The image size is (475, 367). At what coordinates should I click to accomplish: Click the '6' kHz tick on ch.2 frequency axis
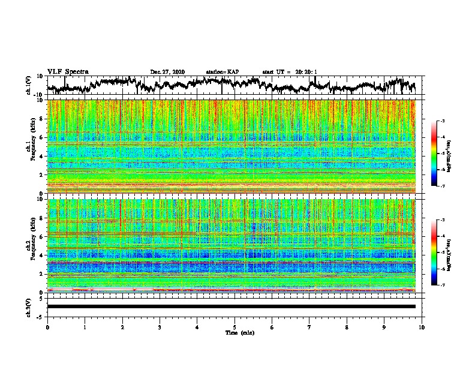41,236
